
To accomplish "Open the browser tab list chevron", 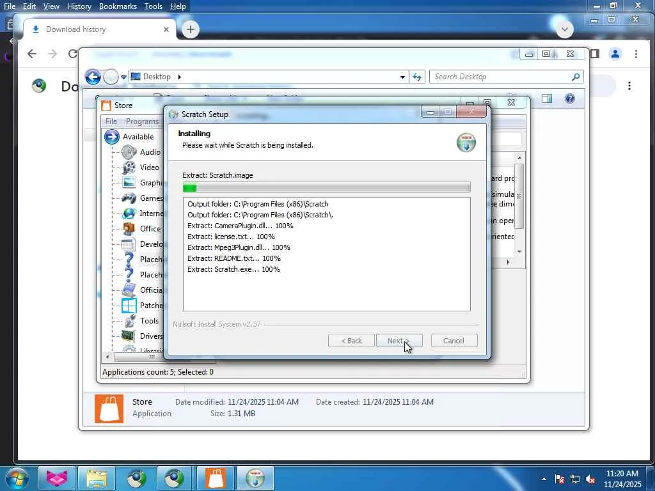I will pyautogui.click(x=565, y=29).
